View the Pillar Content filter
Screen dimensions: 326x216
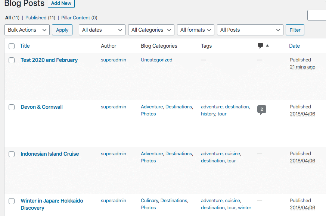tap(75, 18)
